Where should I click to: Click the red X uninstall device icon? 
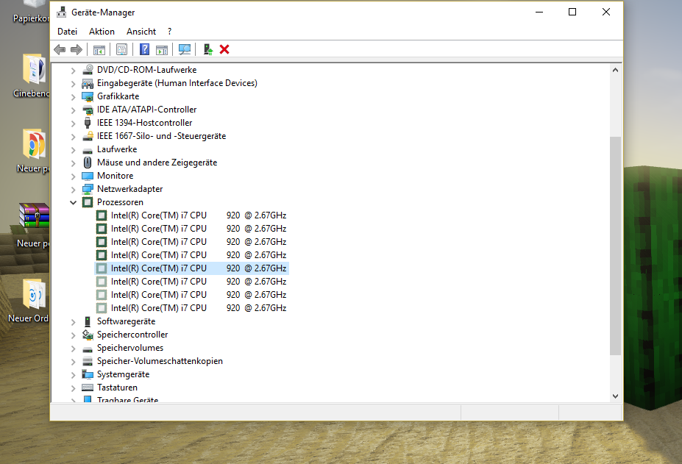point(224,49)
